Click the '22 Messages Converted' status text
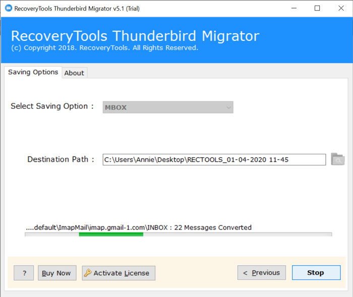The image size is (353, 297). tap(213, 227)
